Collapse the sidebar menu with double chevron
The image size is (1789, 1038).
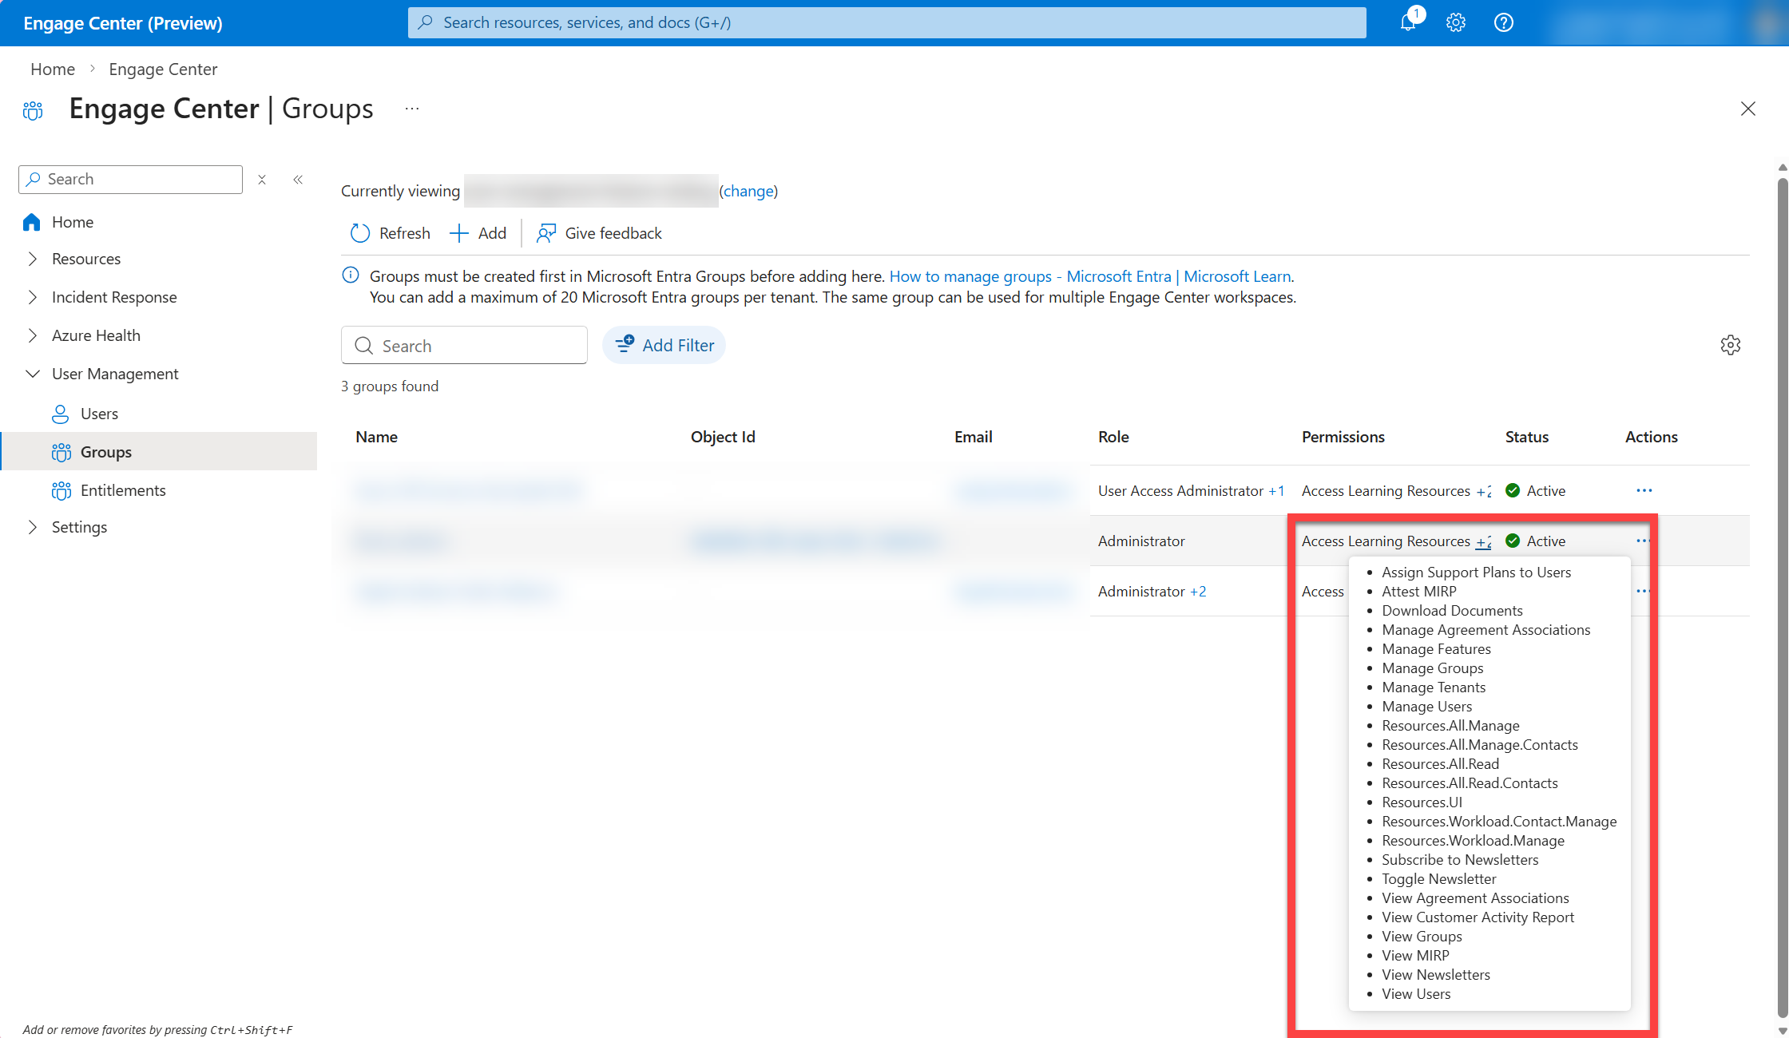[x=298, y=180]
